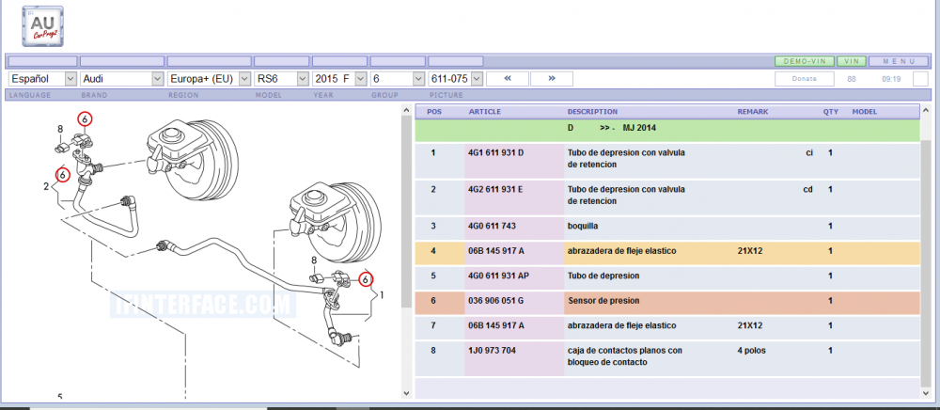Select article 4G0 611 743

(x=492, y=226)
